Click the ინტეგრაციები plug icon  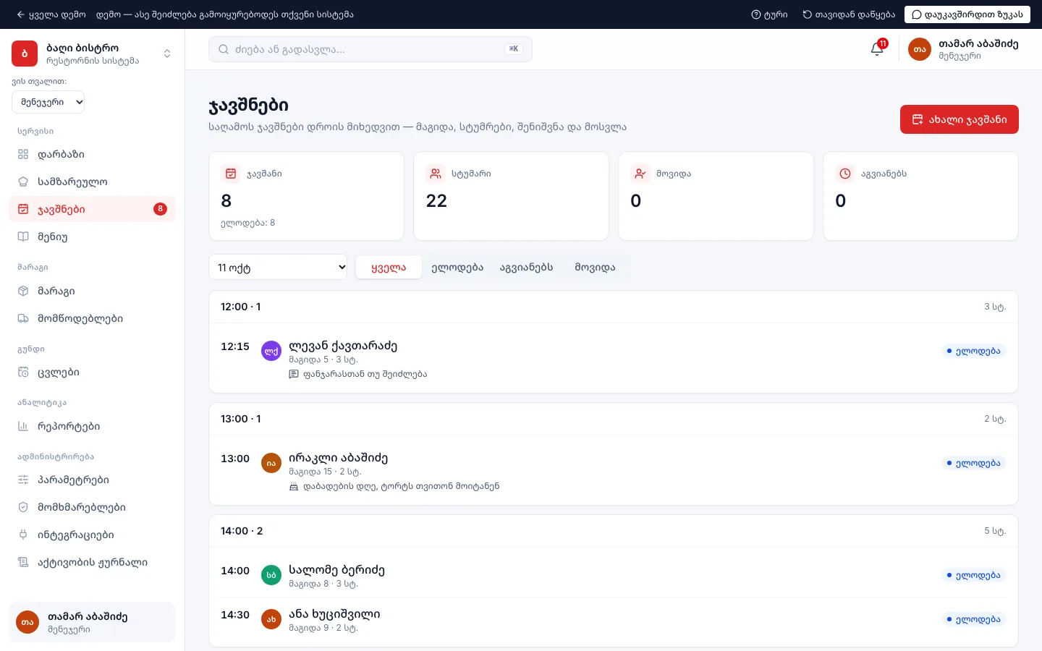point(23,535)
